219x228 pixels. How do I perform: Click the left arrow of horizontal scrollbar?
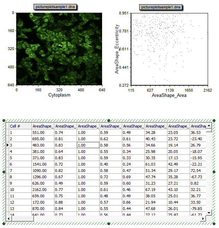pyautogui.click(x=8, y=218)
